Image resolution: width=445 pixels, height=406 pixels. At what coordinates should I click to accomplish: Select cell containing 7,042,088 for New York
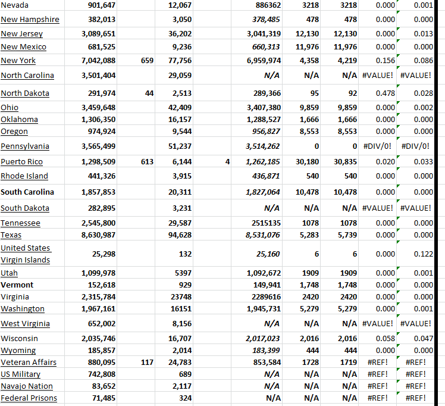pyautogui.click(x=98, y=61)
